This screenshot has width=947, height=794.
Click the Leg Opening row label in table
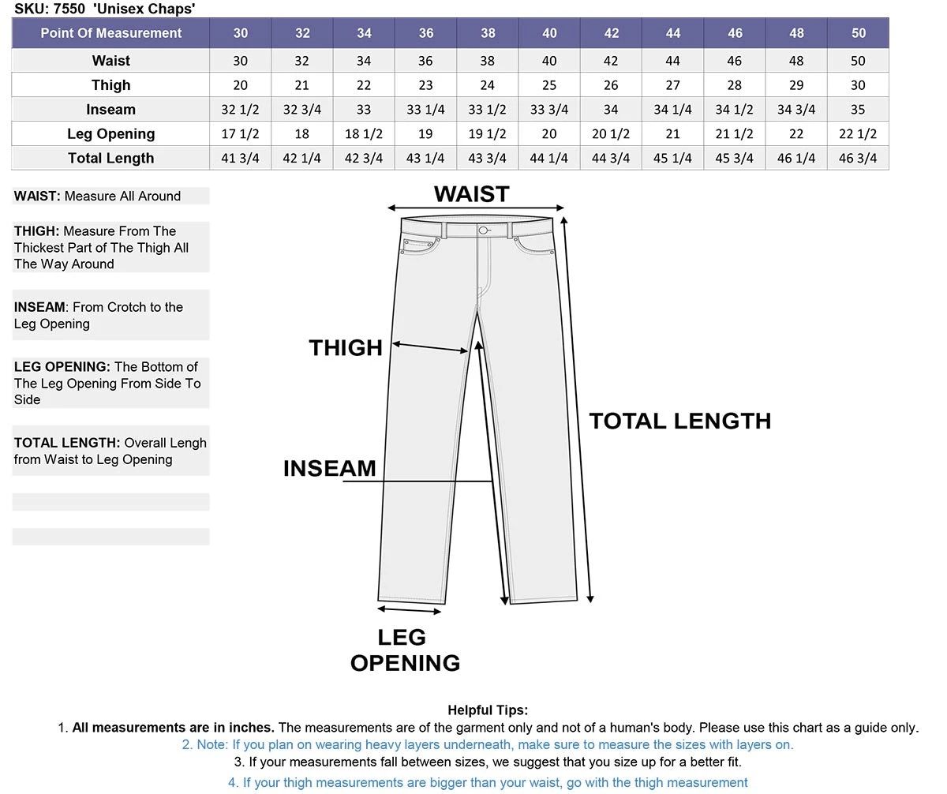pyautogui.click(x=110, y=134)
